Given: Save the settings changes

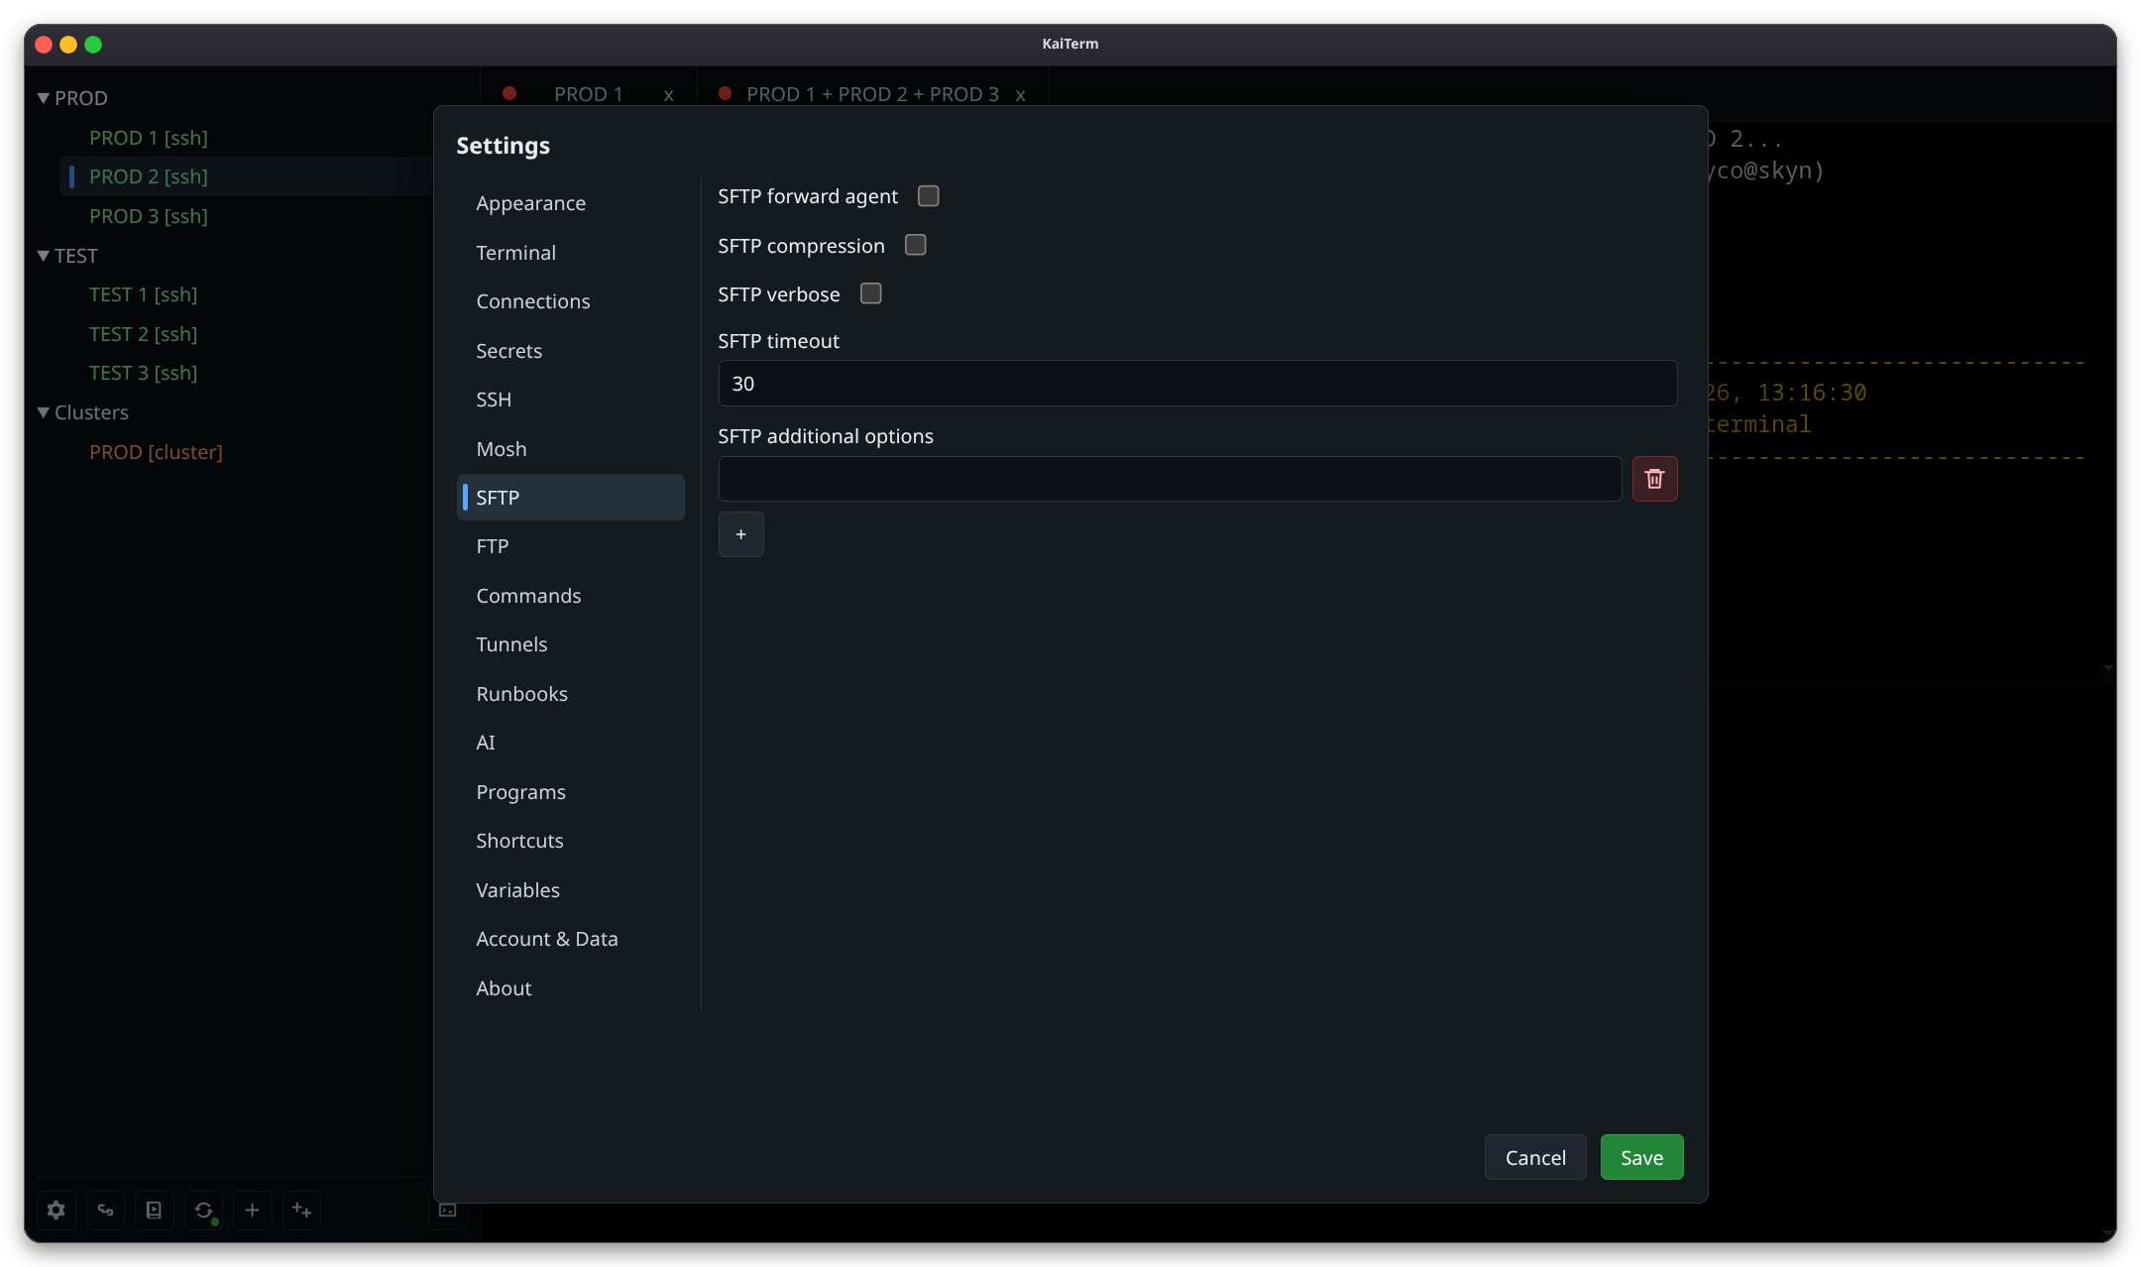Looking at the screenshot, I should [x=1641, y=1157].
